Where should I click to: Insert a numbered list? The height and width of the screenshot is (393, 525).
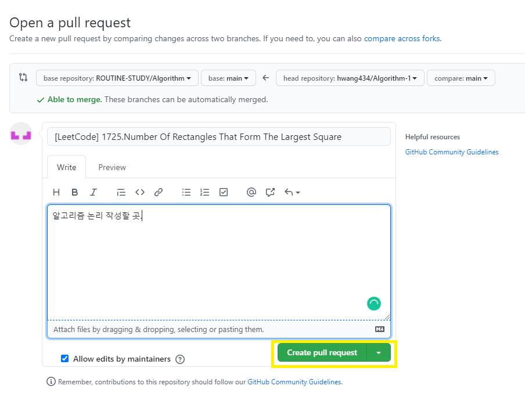tap(204, 192)
